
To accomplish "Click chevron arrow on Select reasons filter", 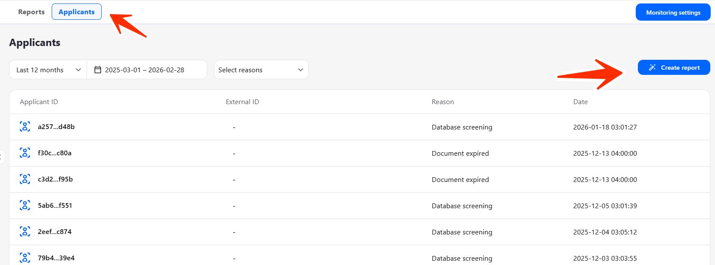I will 301,70.
